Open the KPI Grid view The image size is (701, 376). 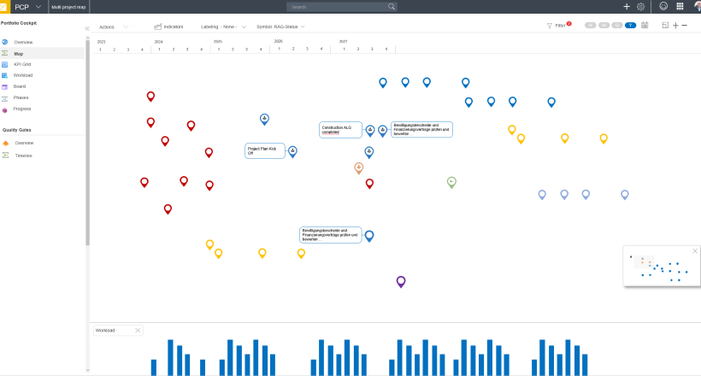point(22,64)
